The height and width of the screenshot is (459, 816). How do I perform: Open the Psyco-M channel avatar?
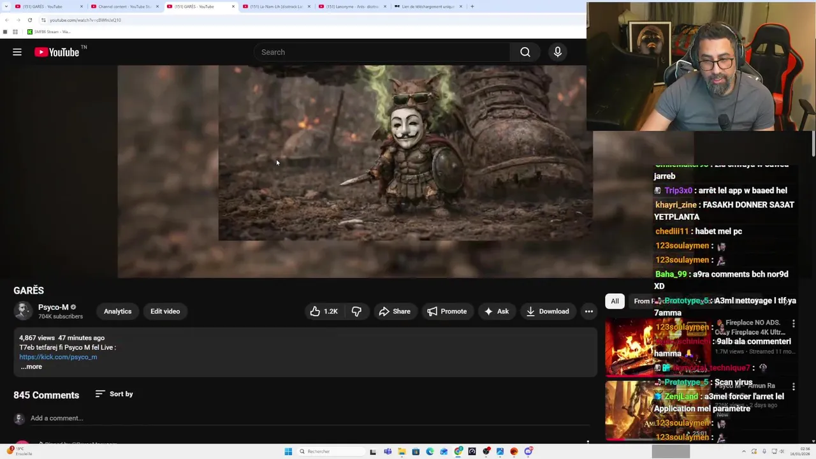click(x=23, y=310)
